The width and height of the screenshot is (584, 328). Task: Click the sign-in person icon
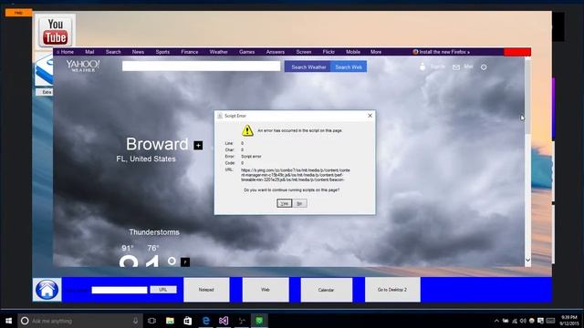[422, 67]
